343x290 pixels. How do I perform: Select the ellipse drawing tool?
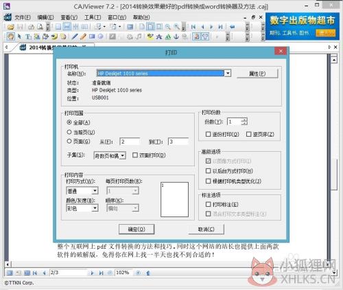coord(101,36)
